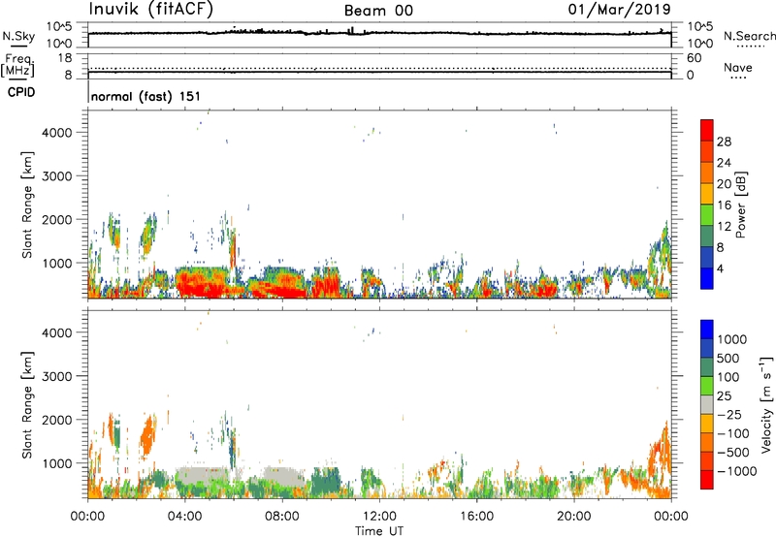Click the gray segment of Velocity colorbar
The width and height of the screenshot is (776, 537).
tap(707, 404)
